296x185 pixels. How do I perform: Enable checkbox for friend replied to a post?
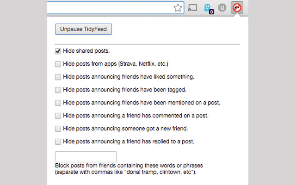pyautogui.click(x=58, y=142)
